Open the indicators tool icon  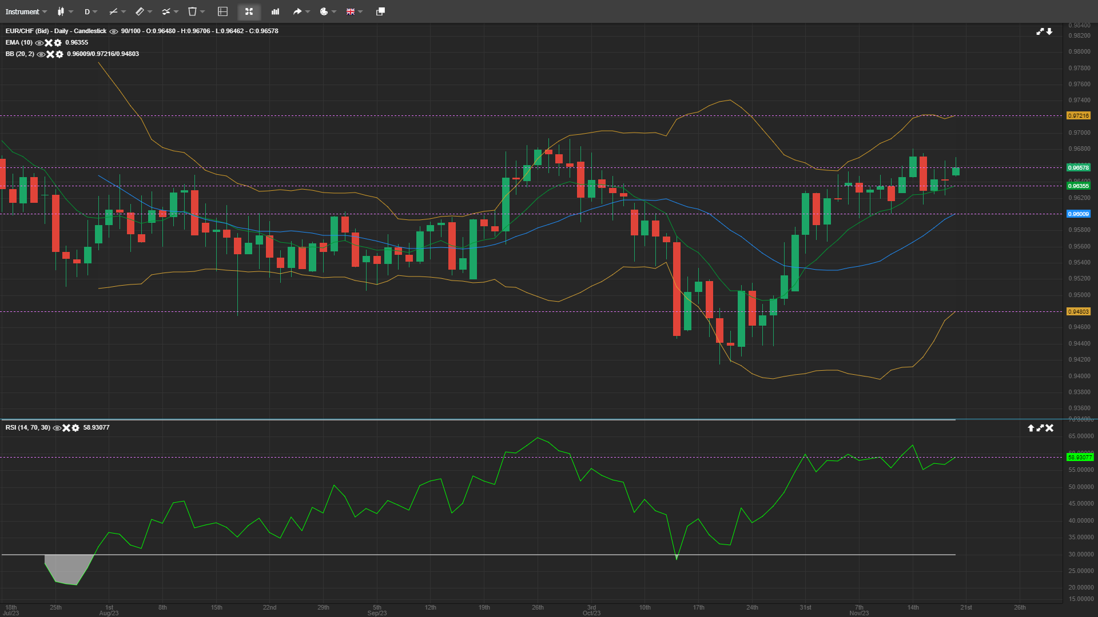click(x=166, y=11)
